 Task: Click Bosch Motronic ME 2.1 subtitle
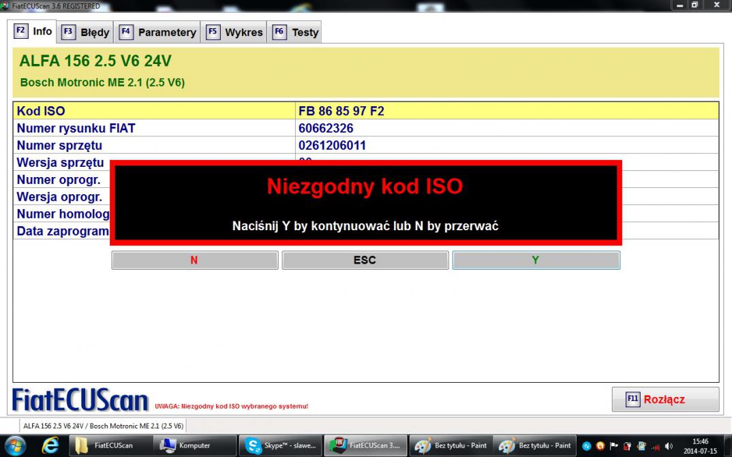(102, 82)
